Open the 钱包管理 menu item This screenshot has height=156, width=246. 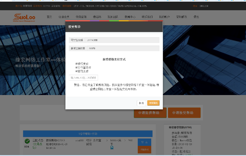[x=81, y=17]
